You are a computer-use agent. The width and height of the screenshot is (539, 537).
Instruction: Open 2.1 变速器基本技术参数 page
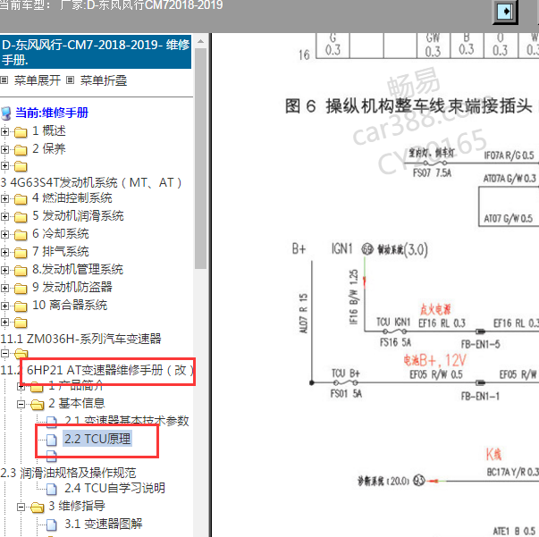pyautogui.click(x=127, y=421)
